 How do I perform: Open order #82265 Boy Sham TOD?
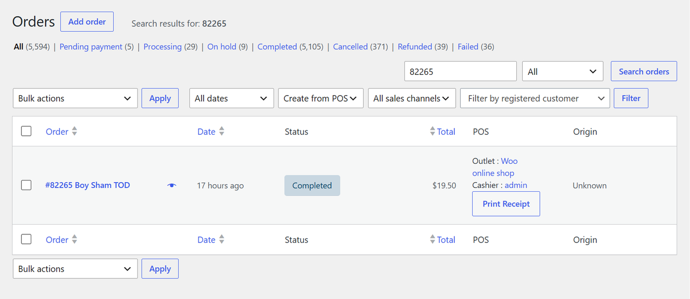[x=87, y=185]
